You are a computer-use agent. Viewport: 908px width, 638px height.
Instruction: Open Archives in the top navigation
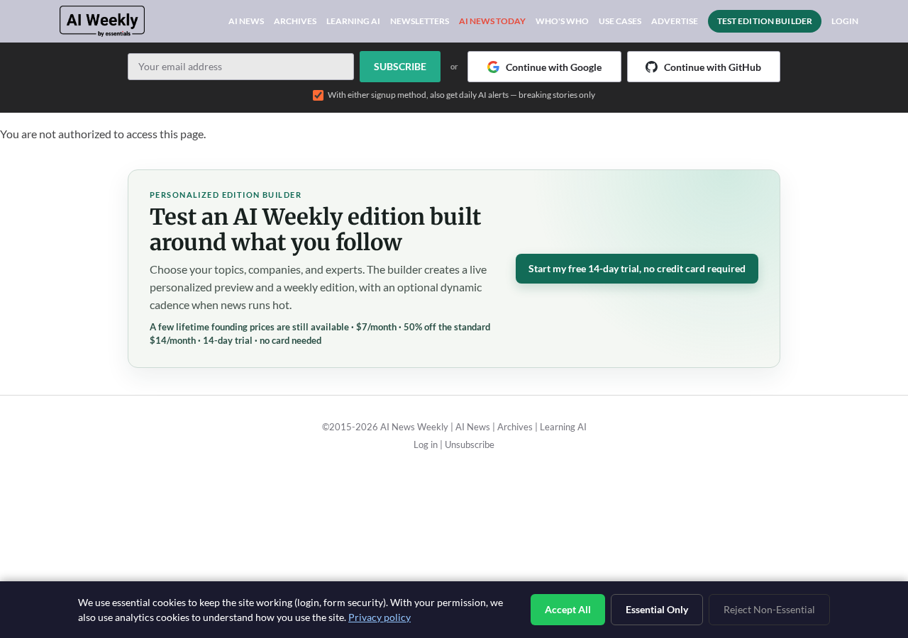(x=295, y=21)
